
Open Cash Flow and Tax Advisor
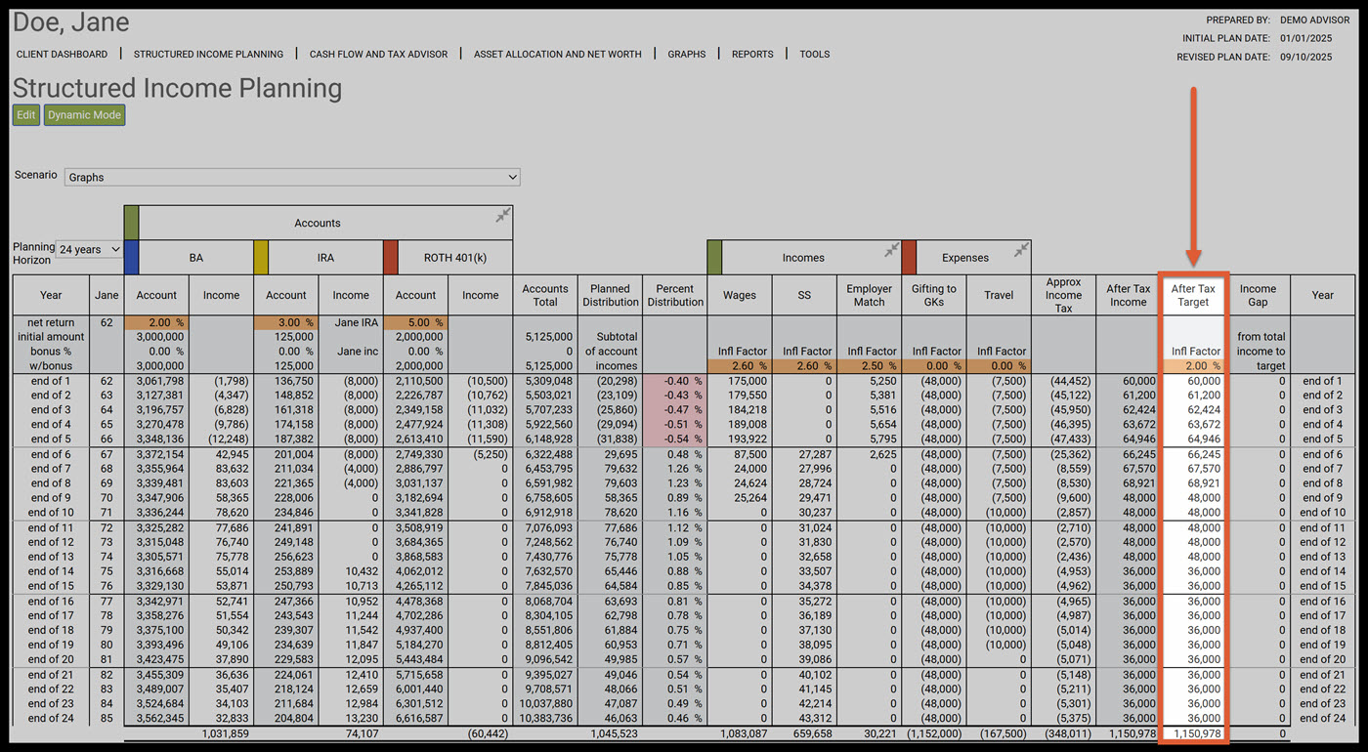(x=379, y=54)
